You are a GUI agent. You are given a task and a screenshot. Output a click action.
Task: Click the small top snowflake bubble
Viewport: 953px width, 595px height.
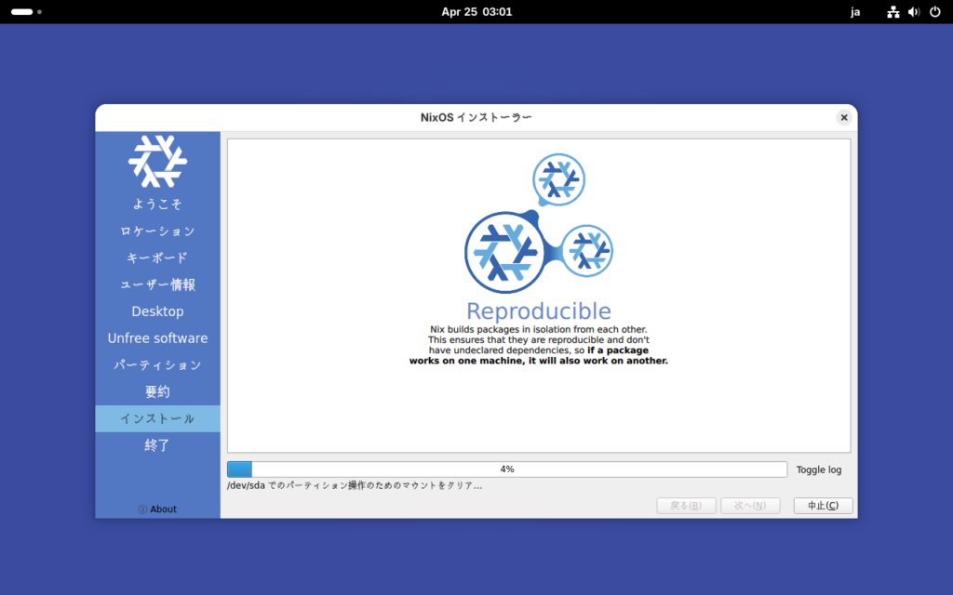[558, 179]
